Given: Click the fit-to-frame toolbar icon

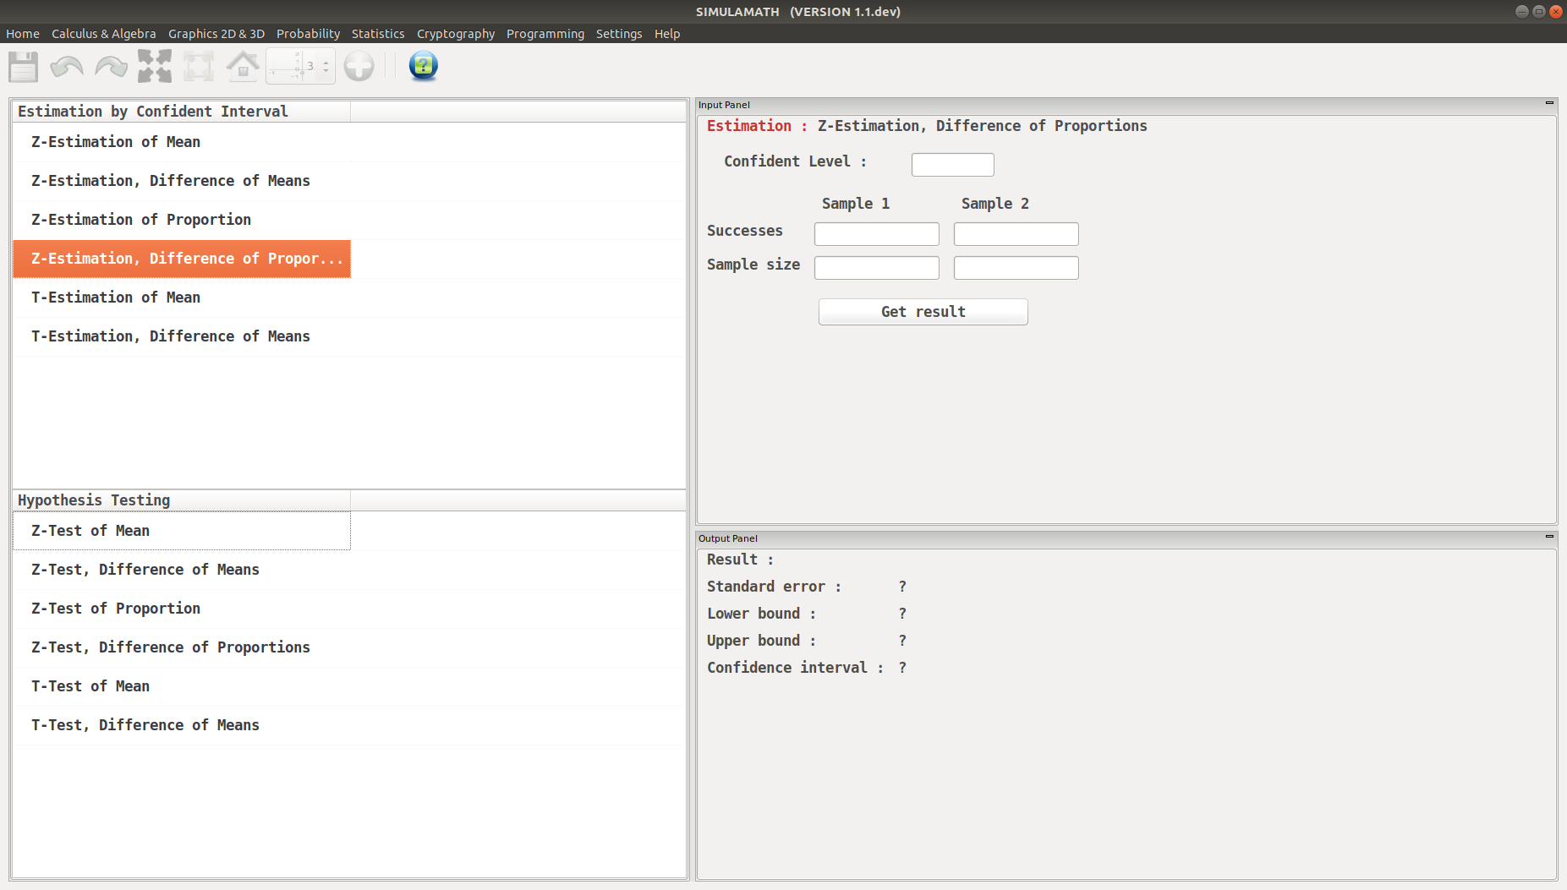Looking at the screenshot, I should (199, 66).
